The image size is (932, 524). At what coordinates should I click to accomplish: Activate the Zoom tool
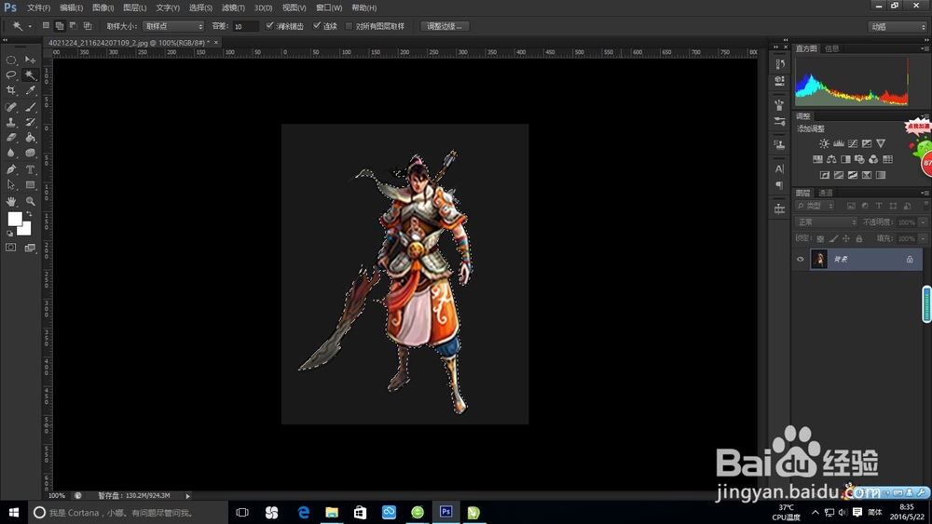(30, 201)
